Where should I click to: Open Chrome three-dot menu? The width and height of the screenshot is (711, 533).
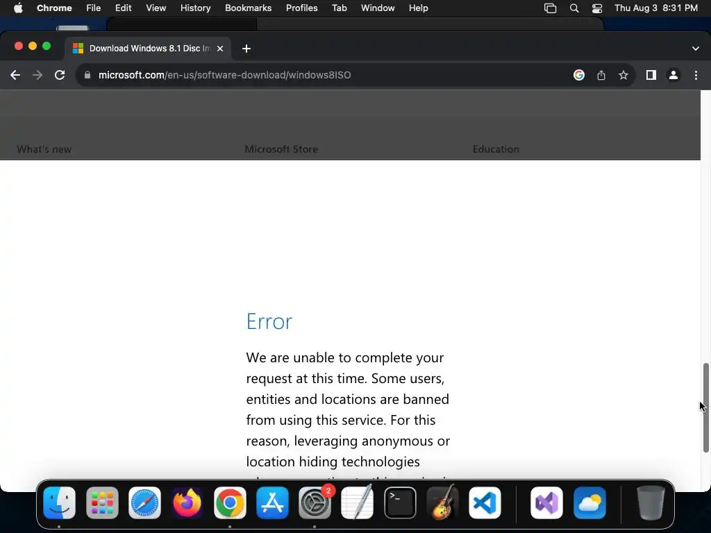pyautogui.click(x=696, y=75)
